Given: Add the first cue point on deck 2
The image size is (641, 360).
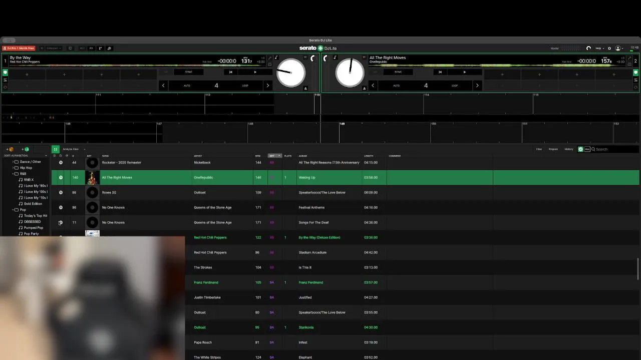Looking at the screenshot, I should point(502,74).
